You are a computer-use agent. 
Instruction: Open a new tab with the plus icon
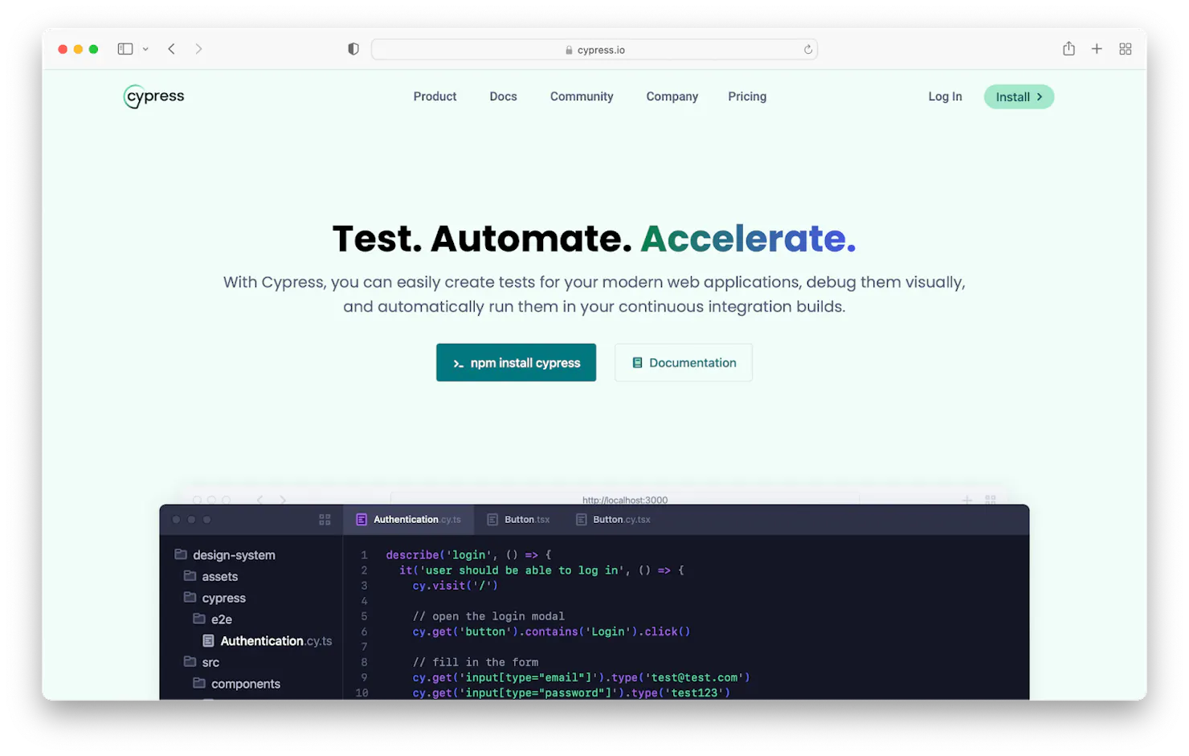1097,49
